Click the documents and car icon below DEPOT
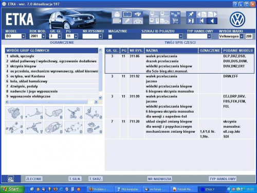The image size is (257, 193). click(x=164, y=21)
